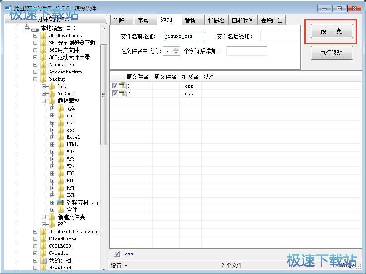Screen dimensions: 366x274
Task: Select the 360驱动大师目录 folder
Action: [69, 57]
